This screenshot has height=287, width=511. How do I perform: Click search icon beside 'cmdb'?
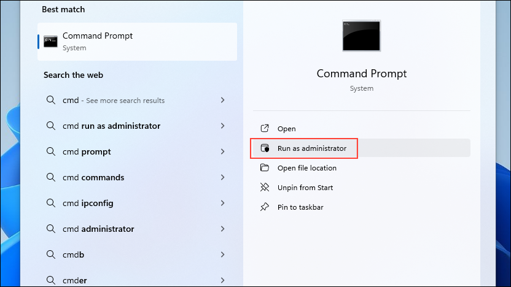(x=50, y=254)
